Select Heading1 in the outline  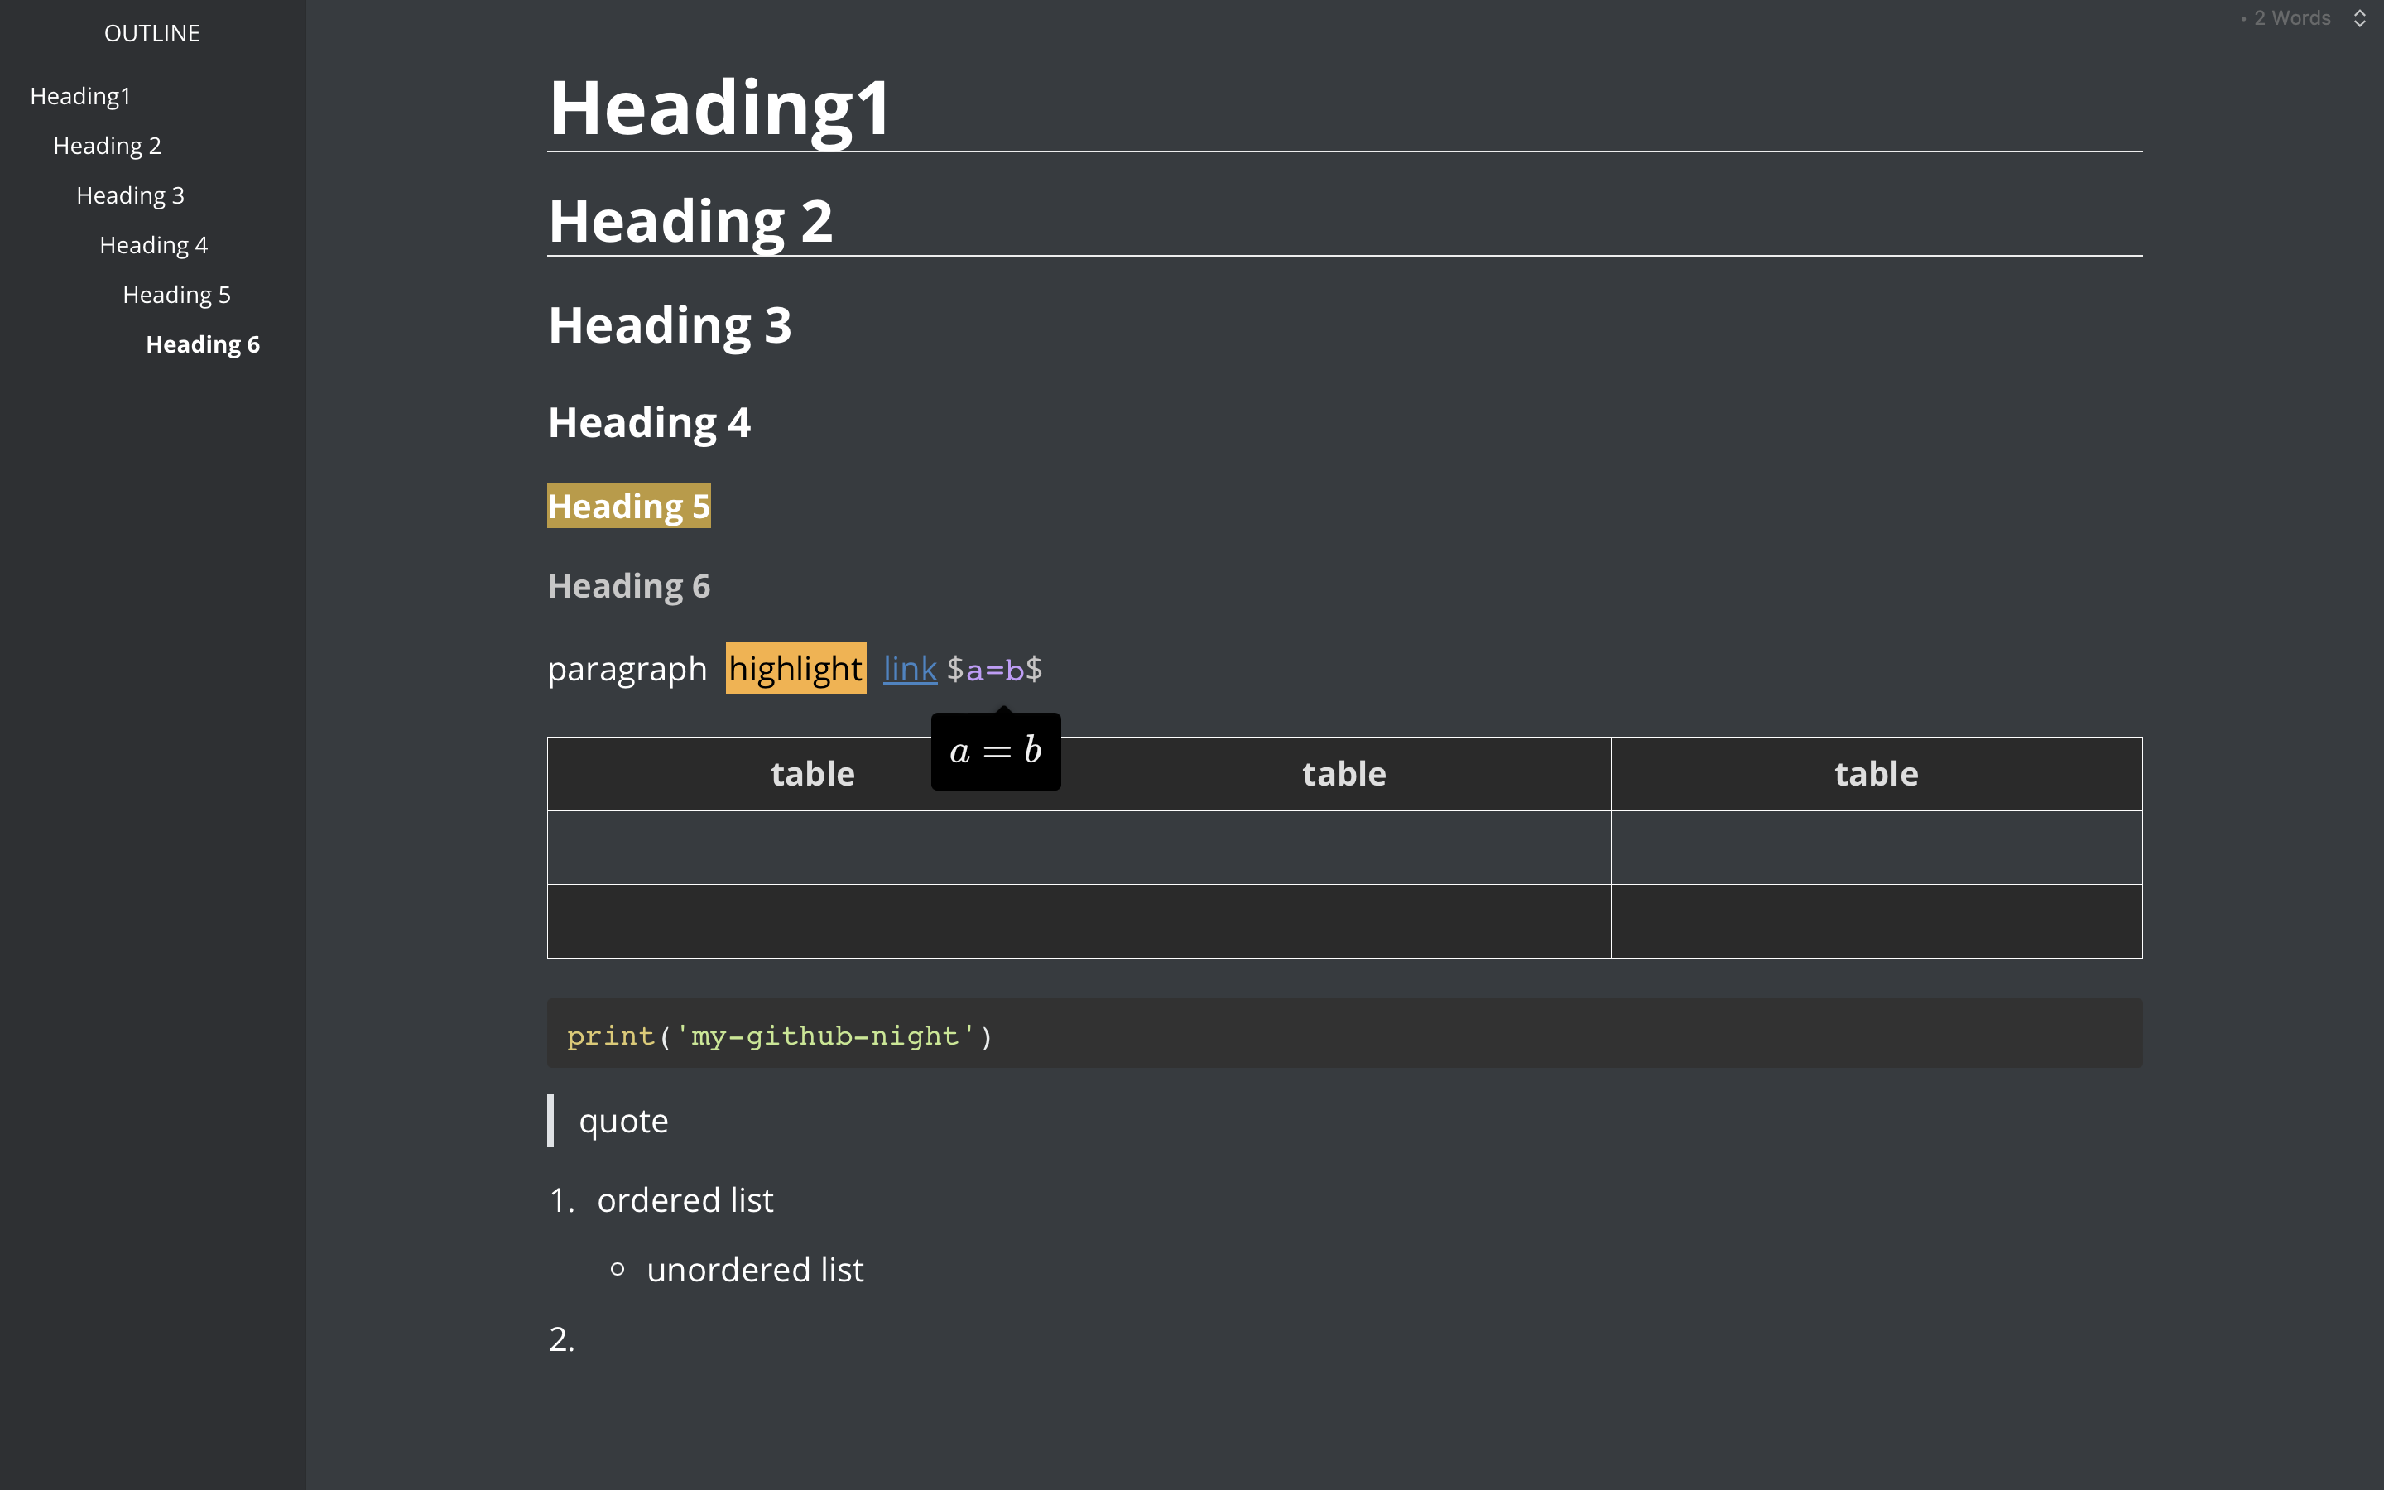point(81,97)
